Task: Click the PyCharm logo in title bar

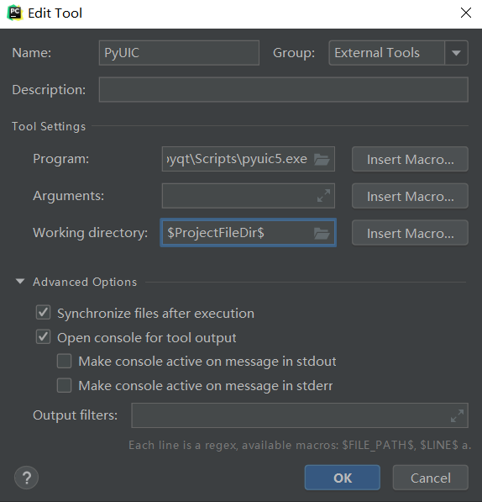Action: click(x=15, y=13)
